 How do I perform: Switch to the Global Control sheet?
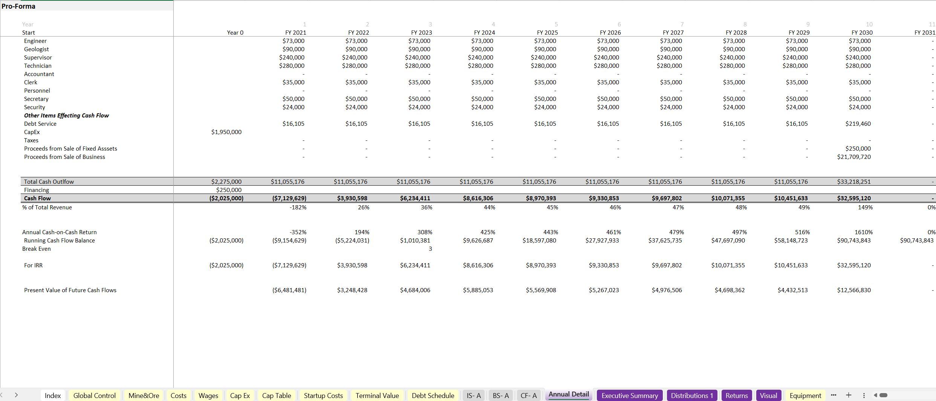pos(94,395)
